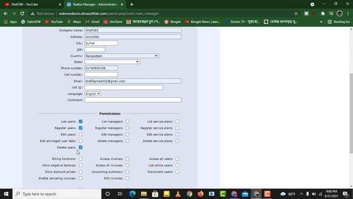Check the Disconnect users checkbox

tap(178, 172)
